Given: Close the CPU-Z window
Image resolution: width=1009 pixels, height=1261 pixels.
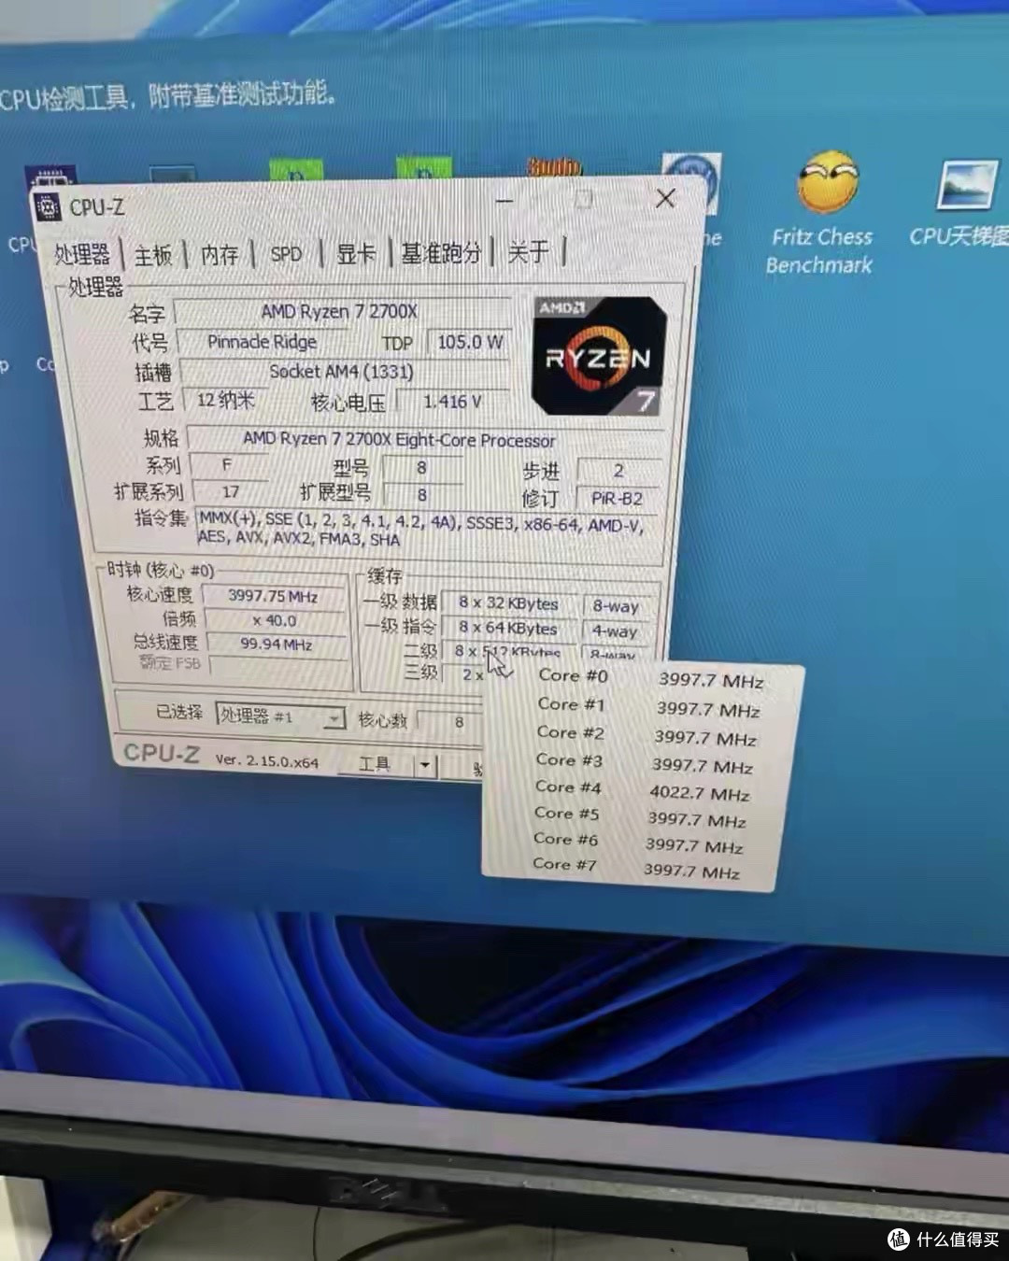Looking at the screenshot, I should tap(665, 198).
